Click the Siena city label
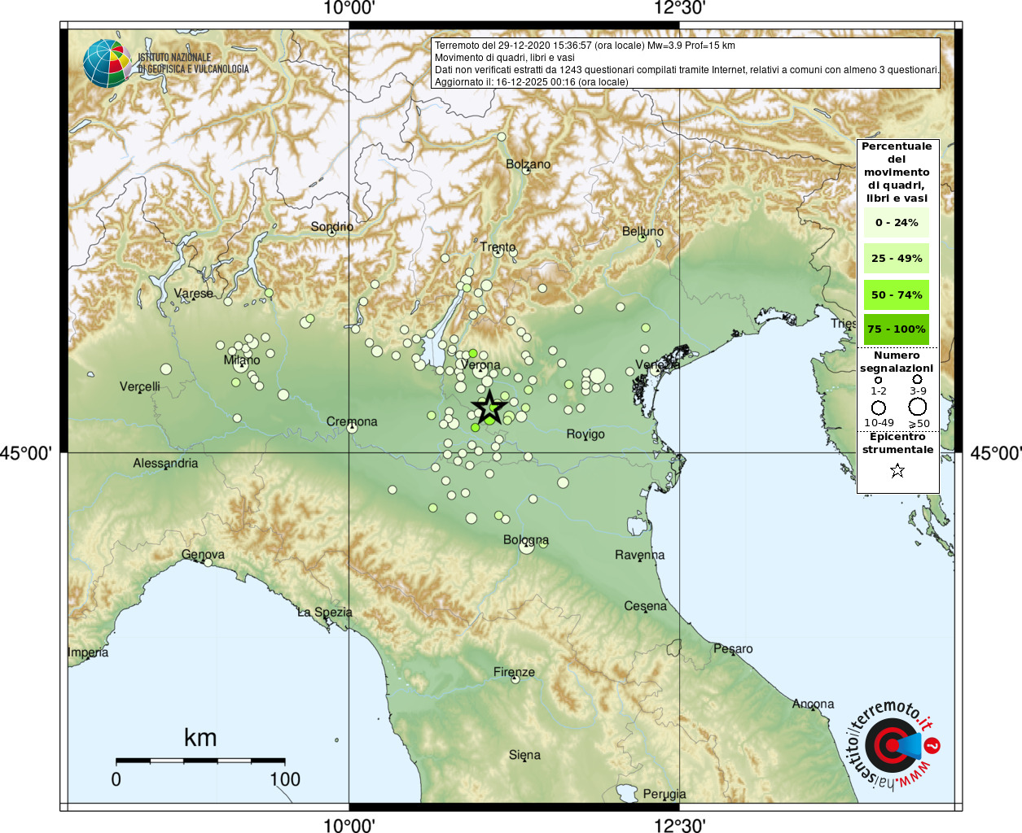Screen dimensions: 1022x833 (x=524, y=755)
